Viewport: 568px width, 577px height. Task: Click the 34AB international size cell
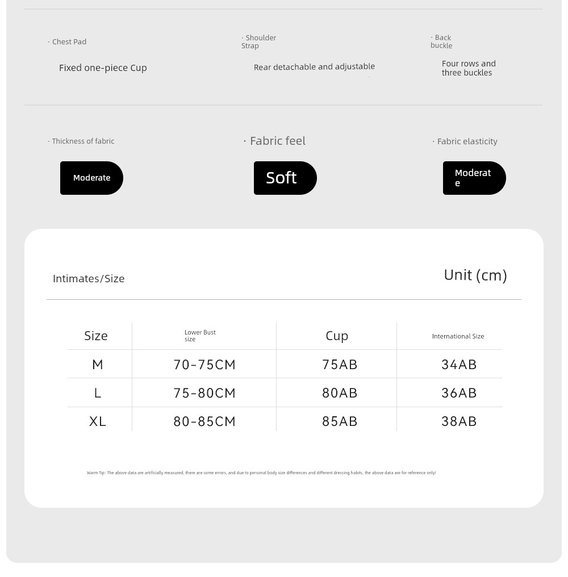[x=459, y=364]
